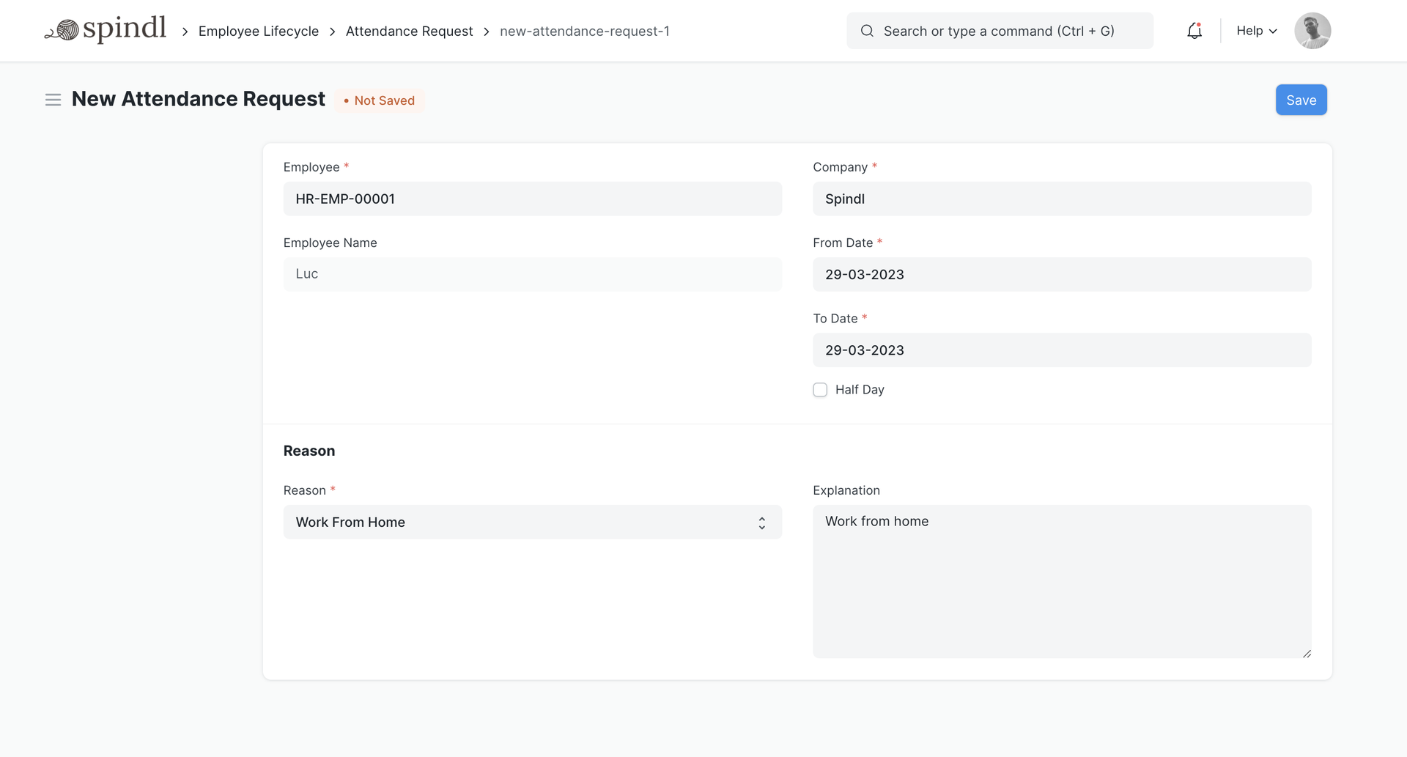Click the Explanation textarea resize handle

[1307, 653]
